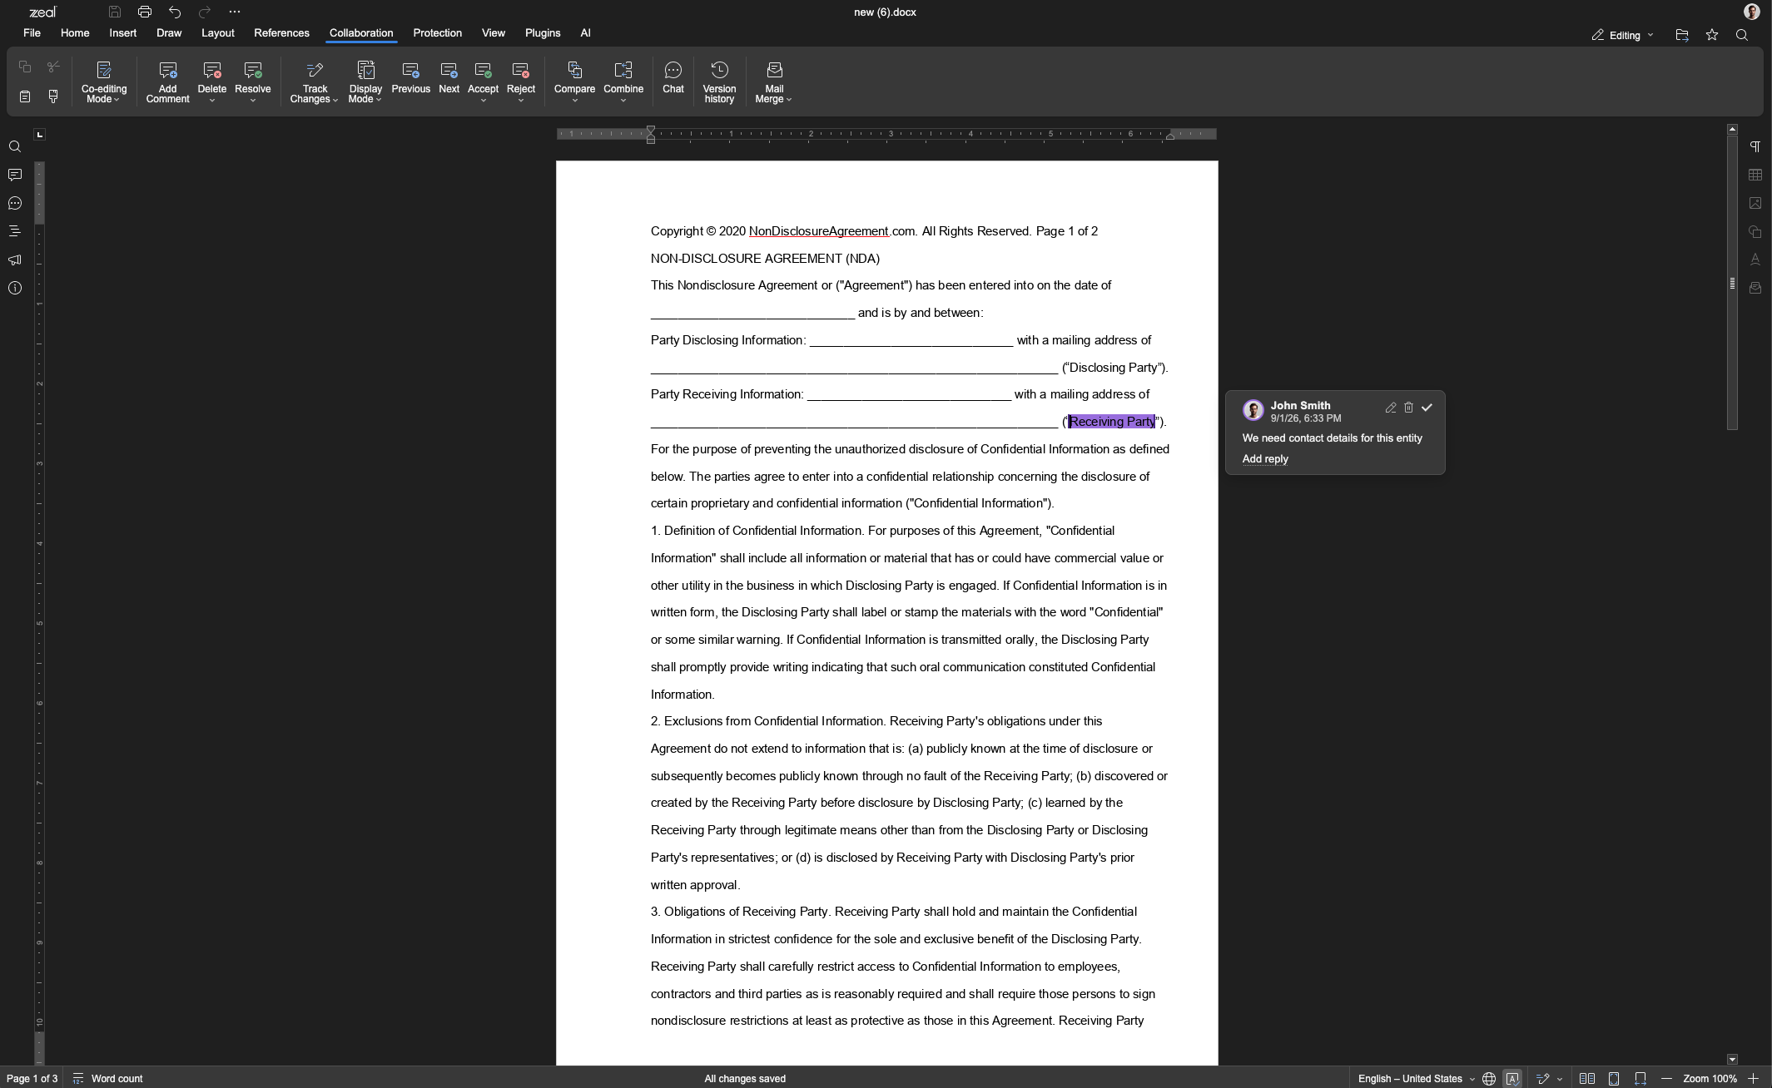Open Shape settings in right sidebar
This screenshot has height=1088, width=1772.
click(x=1755, y=231)
